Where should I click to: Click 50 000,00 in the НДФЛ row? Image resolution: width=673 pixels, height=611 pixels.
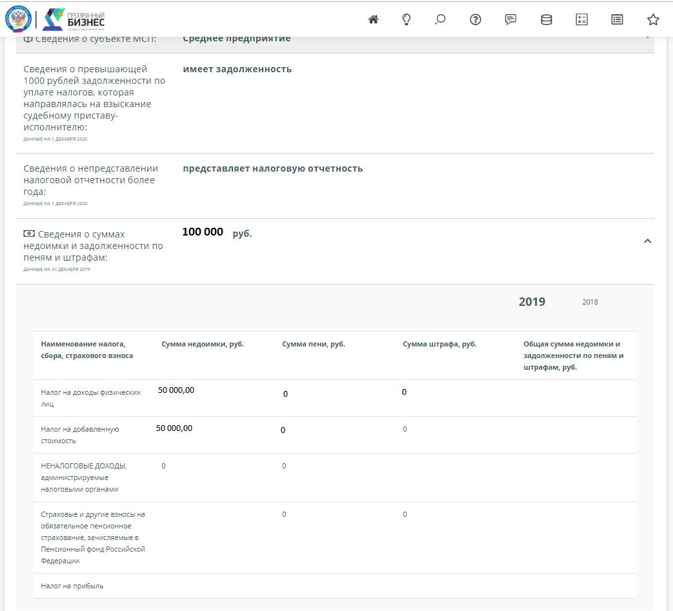[176, 390]
